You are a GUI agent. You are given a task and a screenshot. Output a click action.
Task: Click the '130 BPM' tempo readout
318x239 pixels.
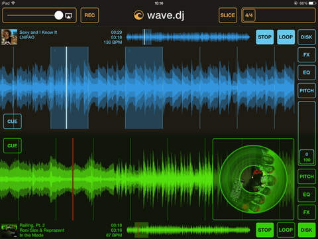click(x=113, y=42)
